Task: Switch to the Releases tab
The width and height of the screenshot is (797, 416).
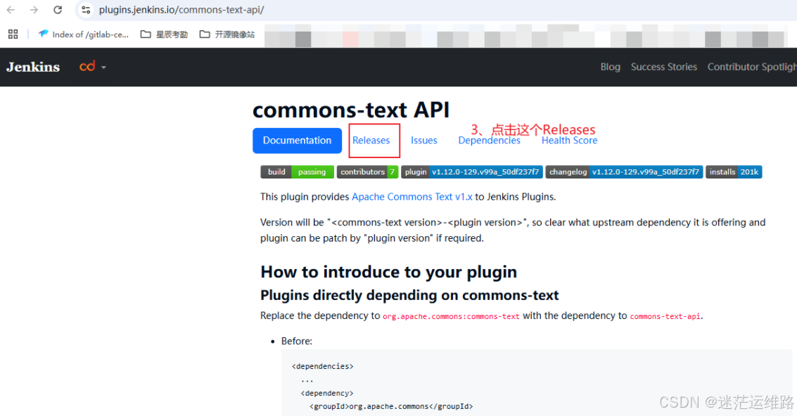Action: tap(371, 141)
